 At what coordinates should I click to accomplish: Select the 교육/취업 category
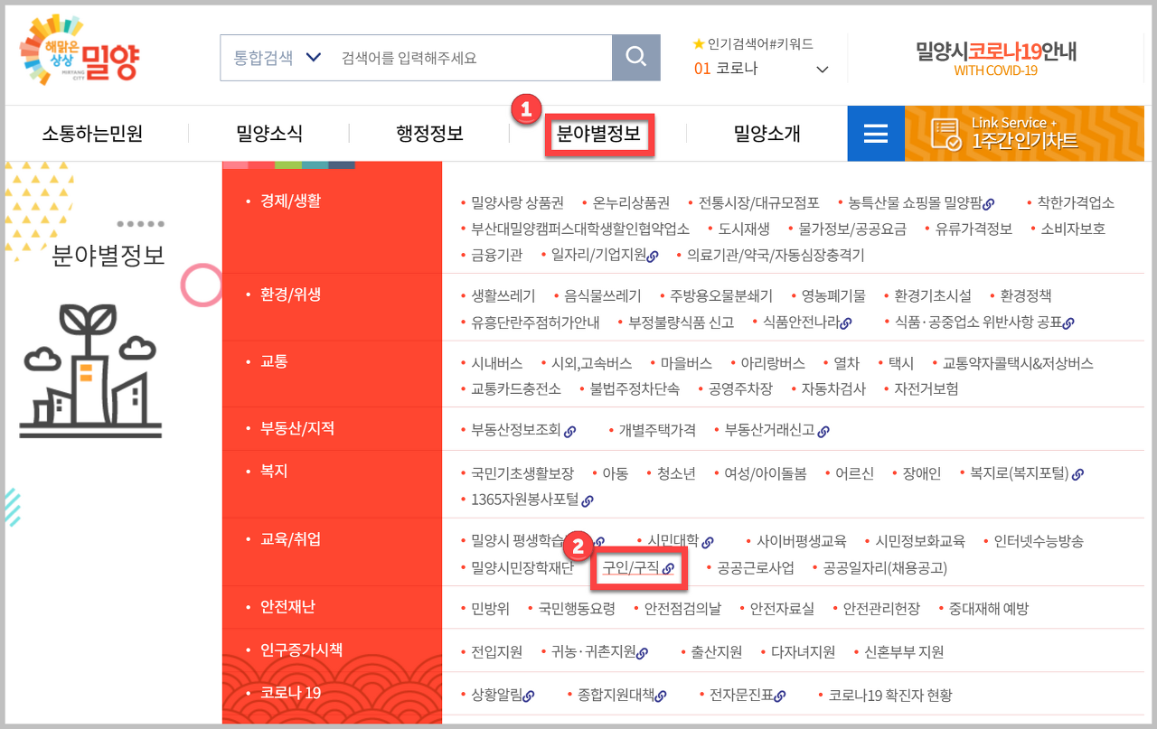click(x=290, y=539)
